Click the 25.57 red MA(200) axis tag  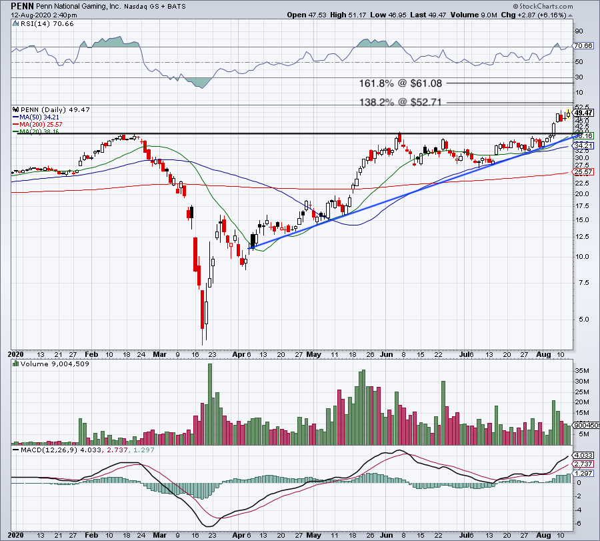point(583,172)
